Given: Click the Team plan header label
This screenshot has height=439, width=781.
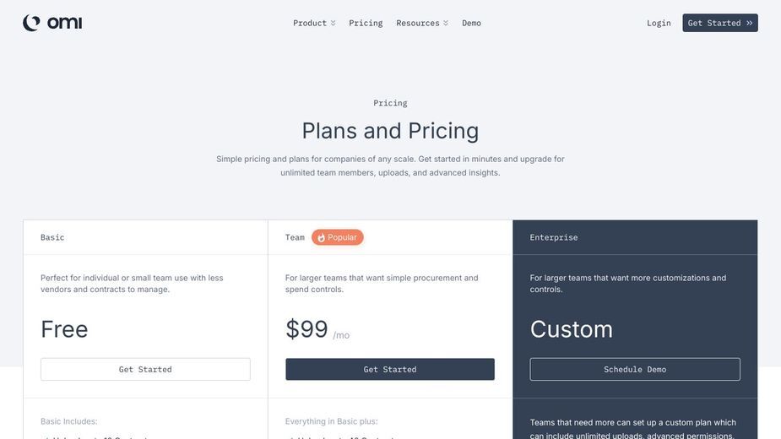Looking at the screenshot, I should click(295, 237).
